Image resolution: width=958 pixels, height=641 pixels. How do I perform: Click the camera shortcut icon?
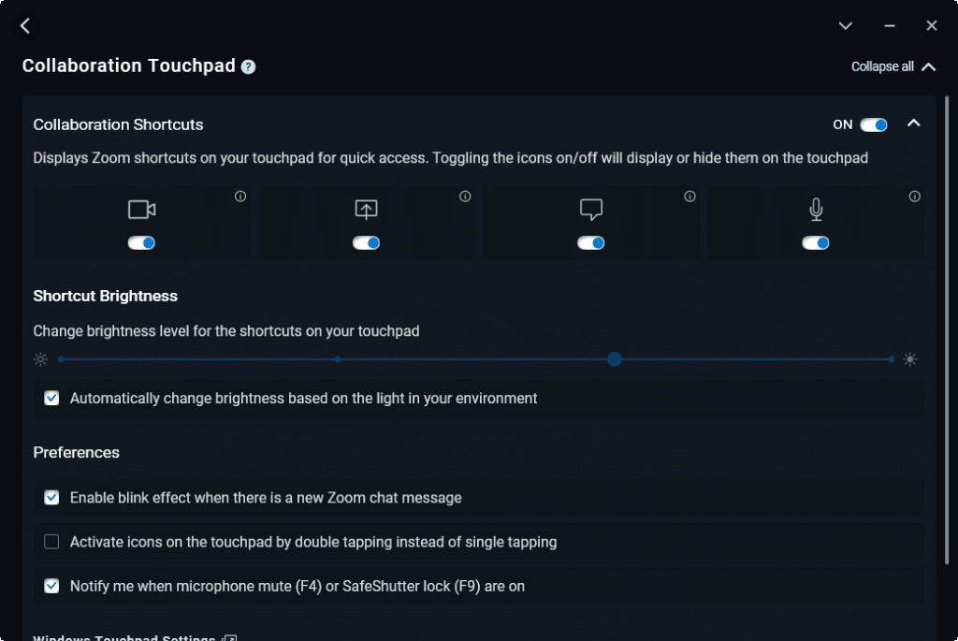(x=142, y=210)
